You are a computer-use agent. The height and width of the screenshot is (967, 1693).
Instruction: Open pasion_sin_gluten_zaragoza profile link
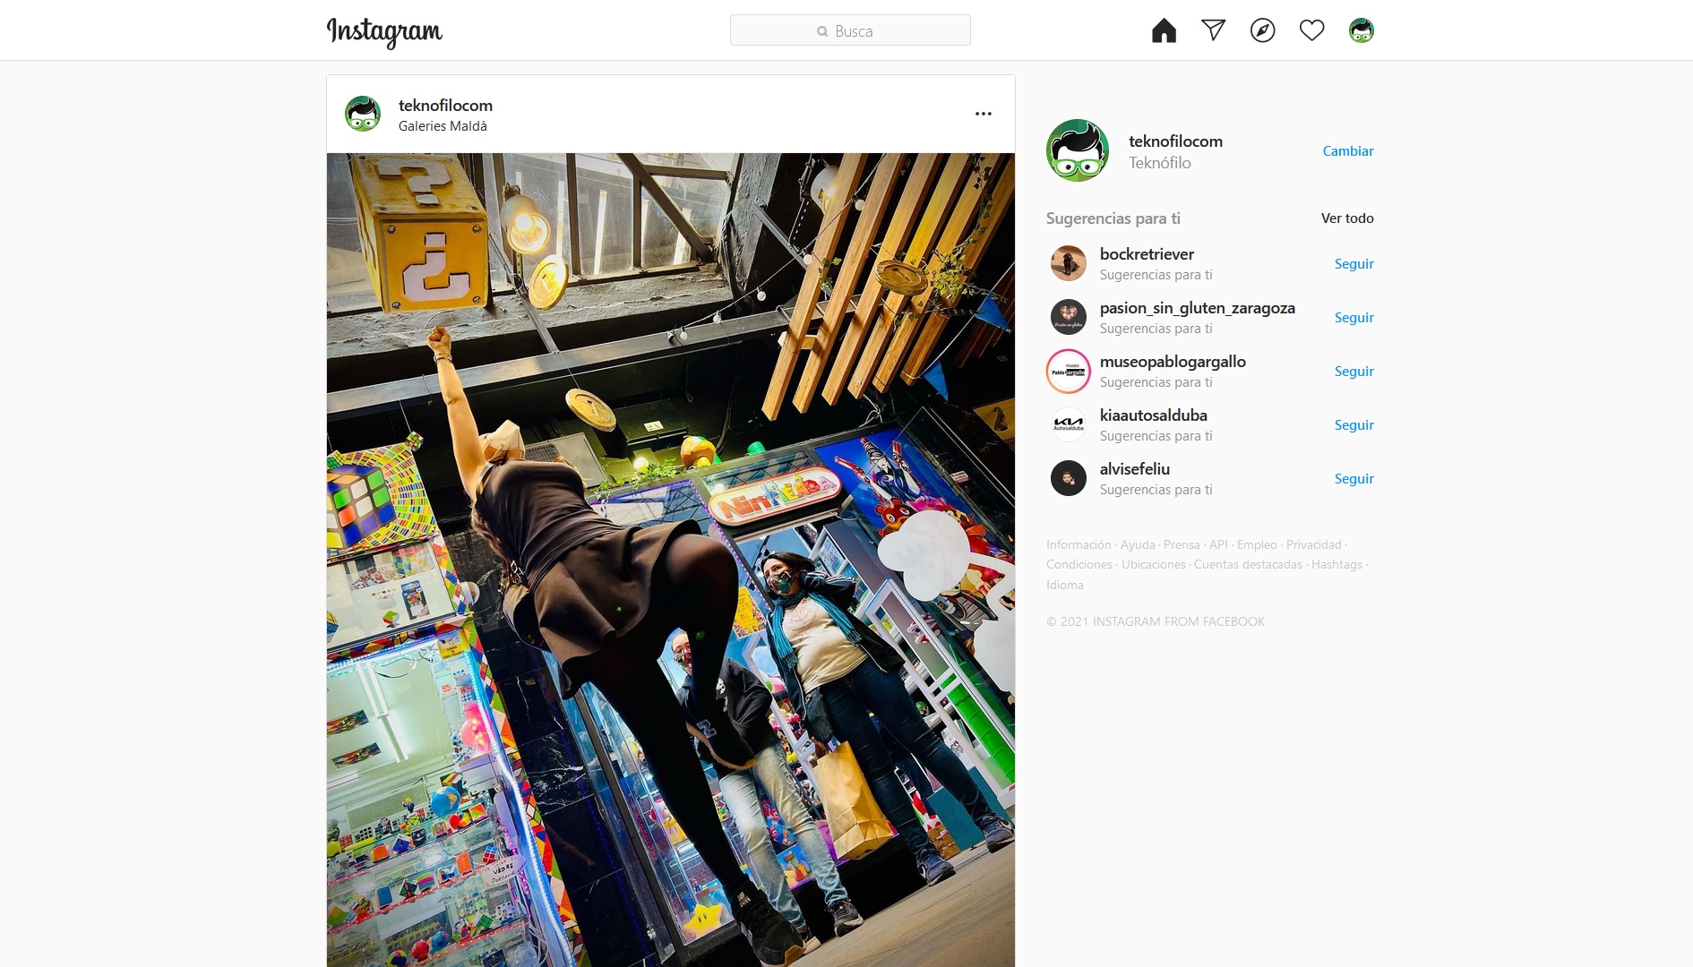[x=1197, y=308]
